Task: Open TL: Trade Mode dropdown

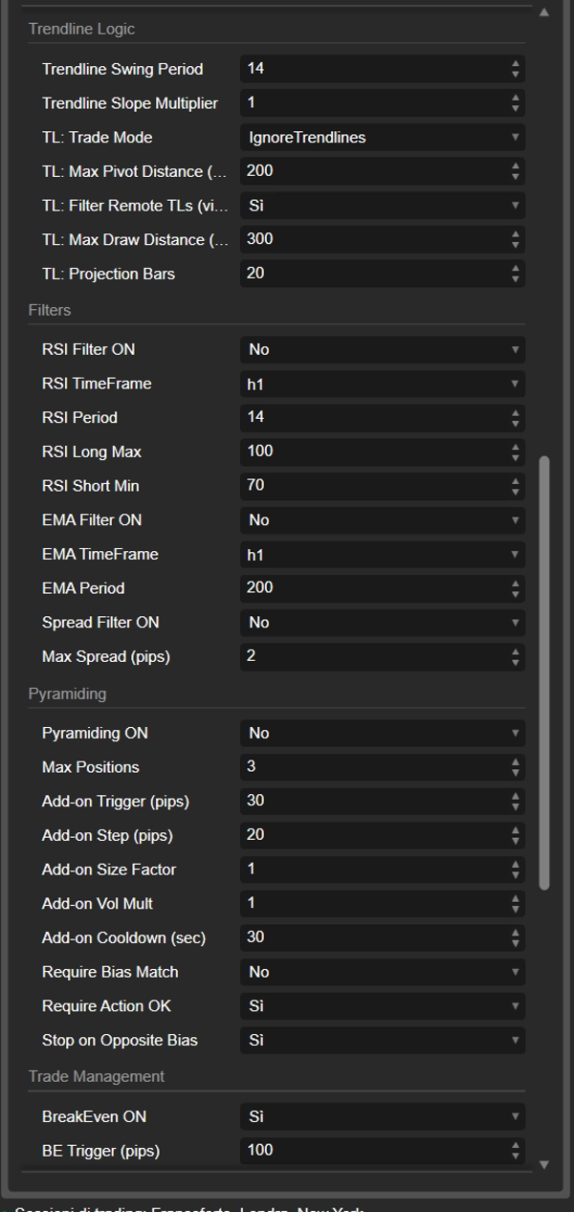Action: point(382,138)
